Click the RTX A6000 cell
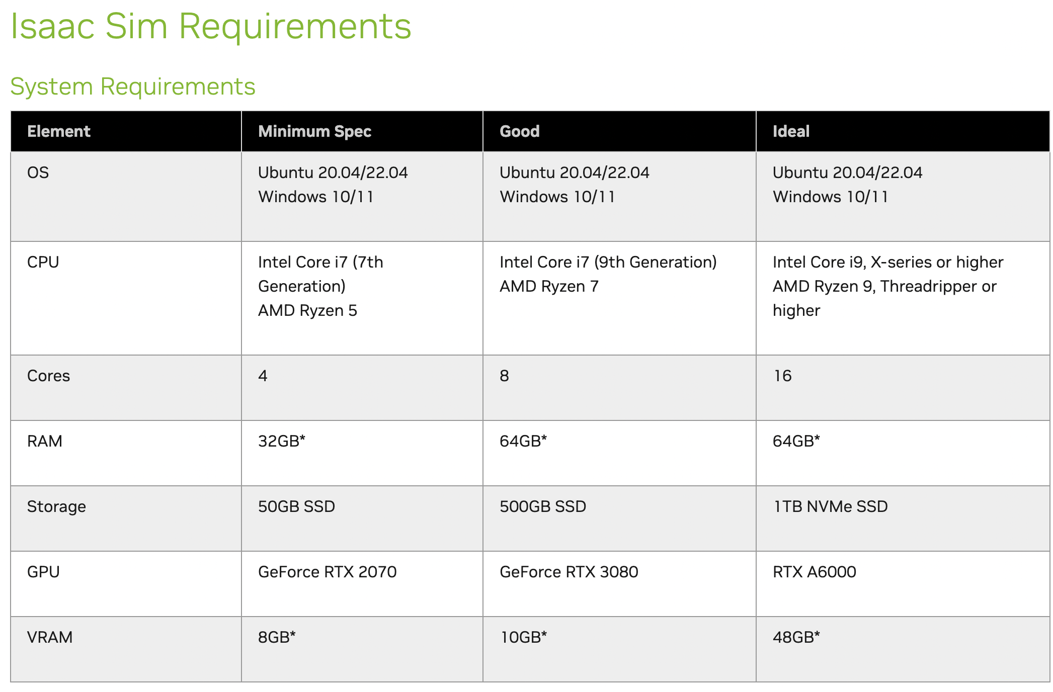 (814, 572)
